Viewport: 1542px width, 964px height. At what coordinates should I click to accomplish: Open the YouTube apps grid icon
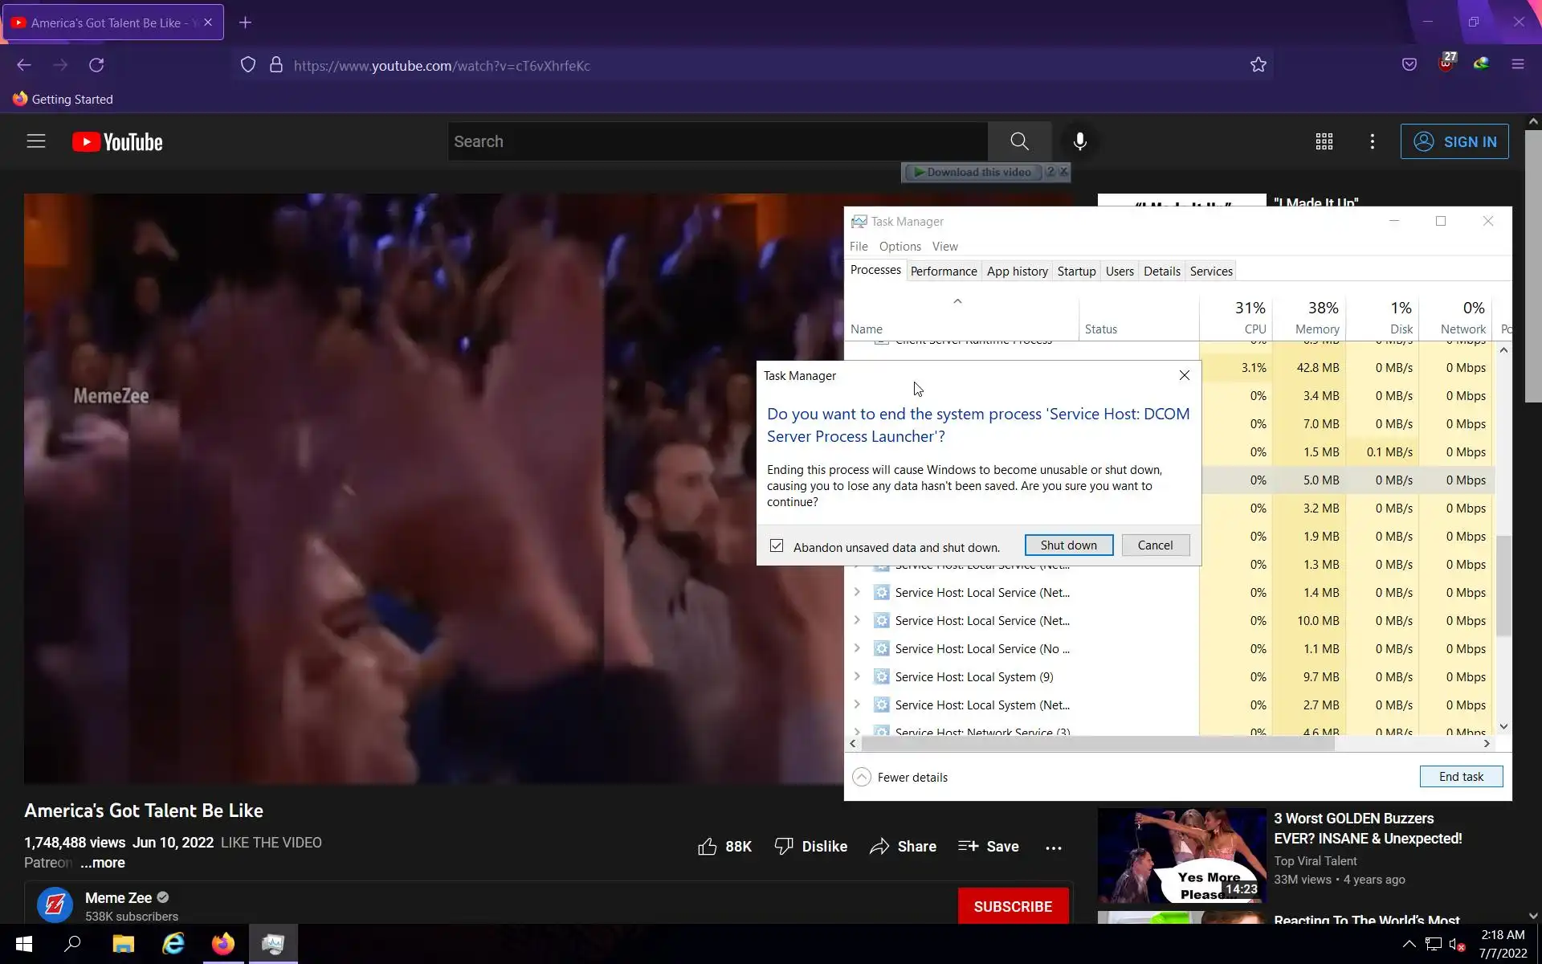pos(1324,141)
